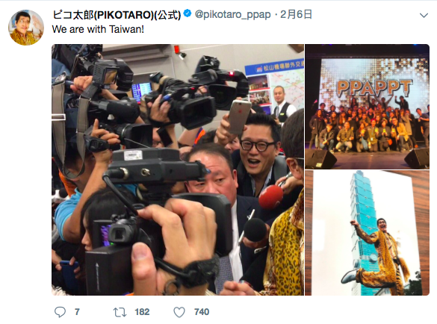The height and width of the screenshot is (324, 437).
Task: Click the reply count 7
Action: [77, 312]
